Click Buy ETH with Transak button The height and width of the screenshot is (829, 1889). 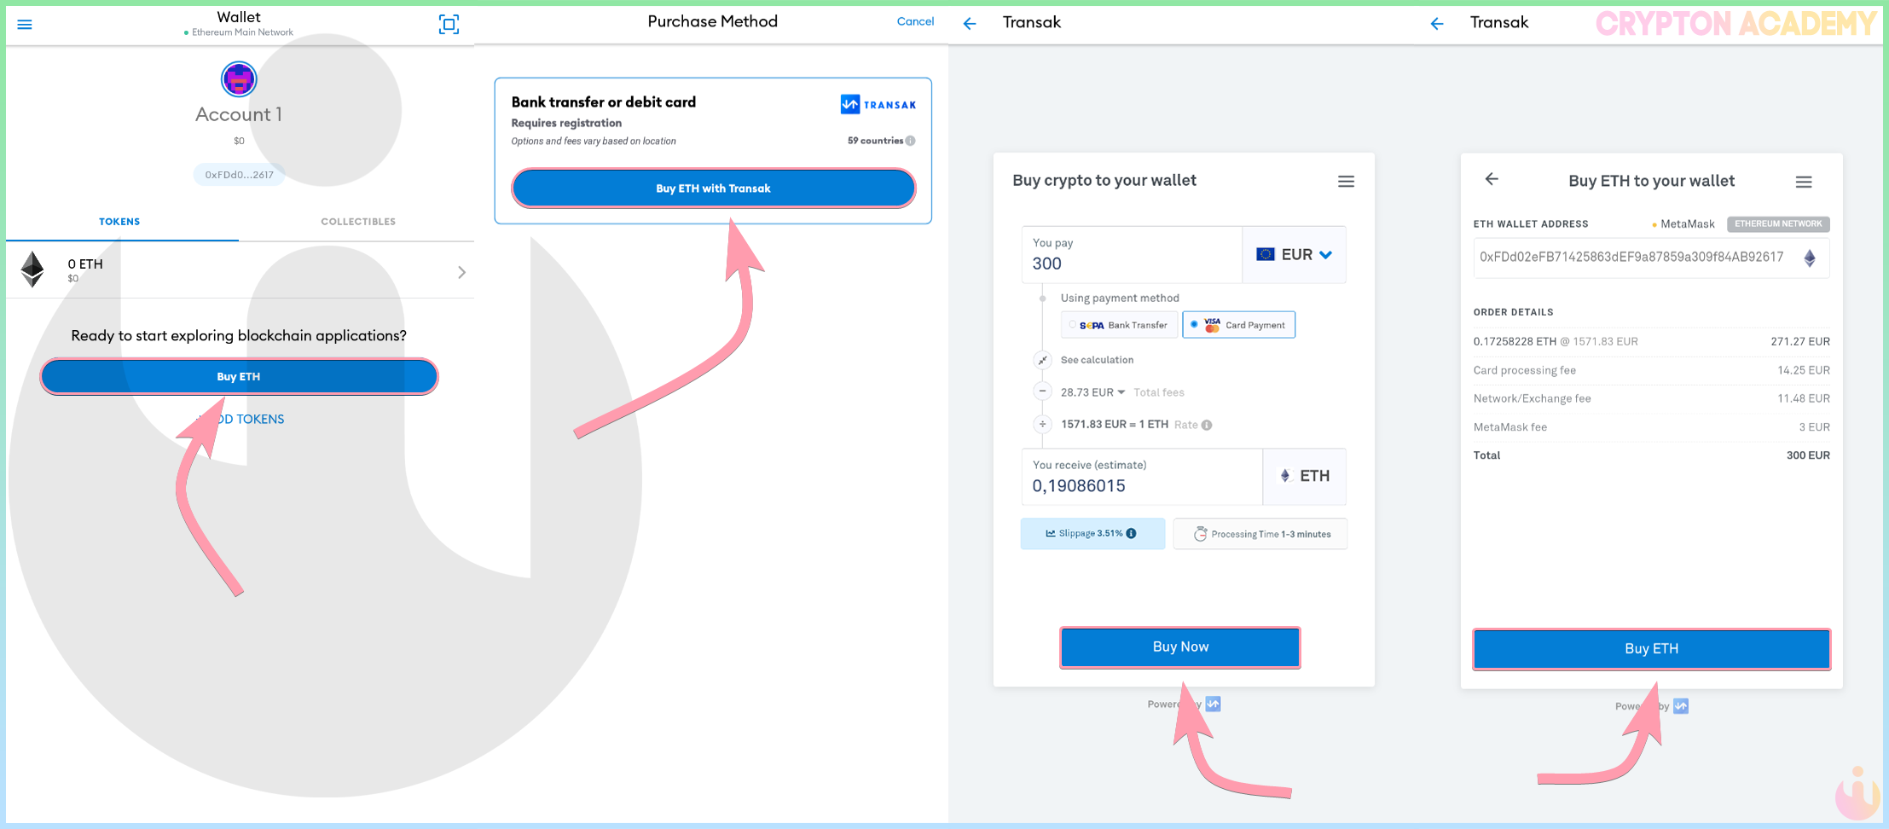point(713,188)
